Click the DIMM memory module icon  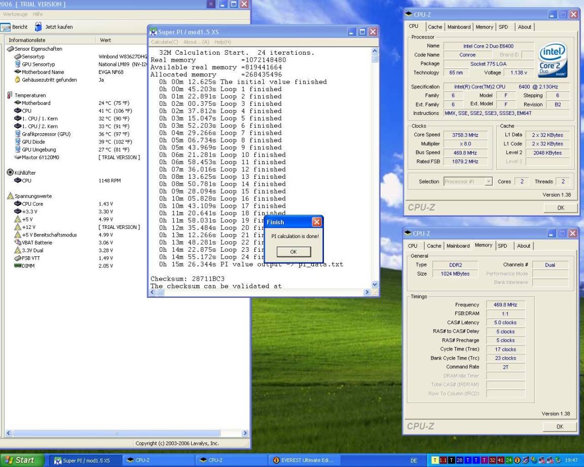tap(18, 266)
